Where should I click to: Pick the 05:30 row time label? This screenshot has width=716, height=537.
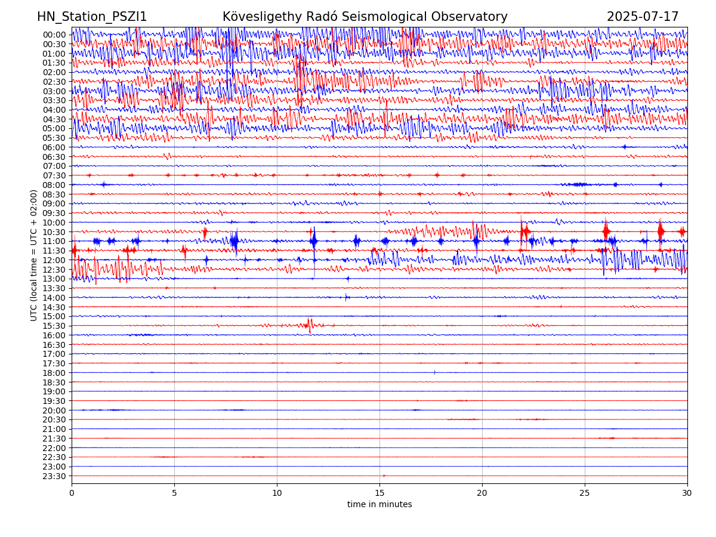(54, 138)
